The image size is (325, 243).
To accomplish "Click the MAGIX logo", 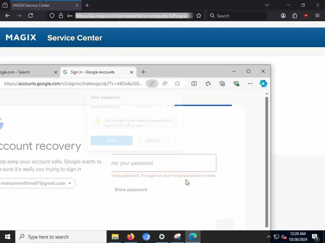I will point(21,38).
